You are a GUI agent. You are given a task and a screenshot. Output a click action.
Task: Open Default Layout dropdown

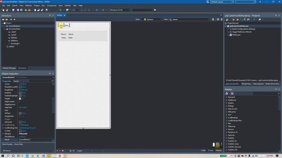(x=222, y=2)
